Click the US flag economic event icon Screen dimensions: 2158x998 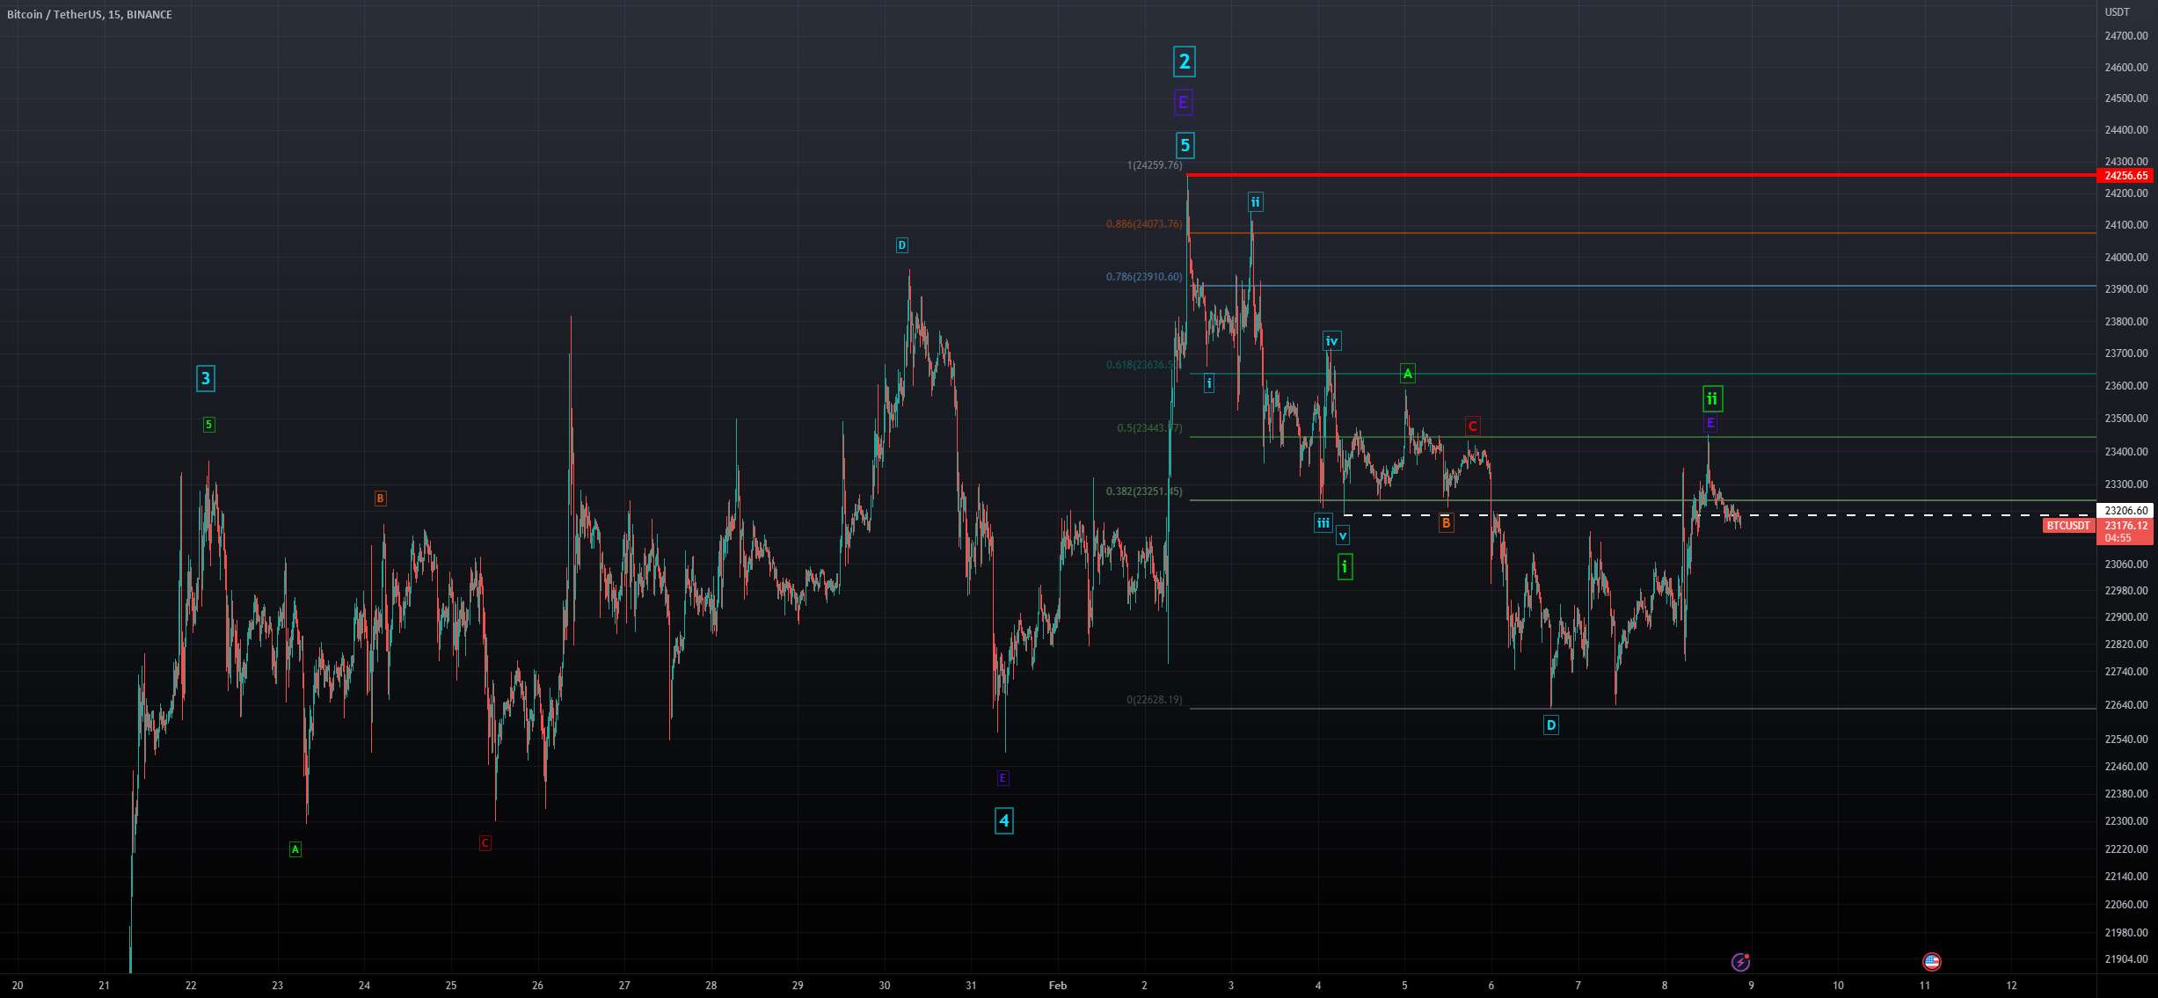pyautogui.click(x=1931, y=962)
